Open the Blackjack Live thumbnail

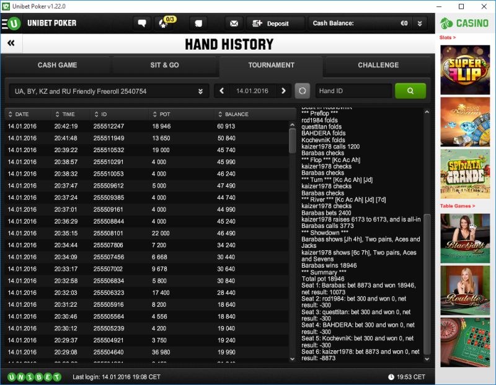tap(465, 238)
